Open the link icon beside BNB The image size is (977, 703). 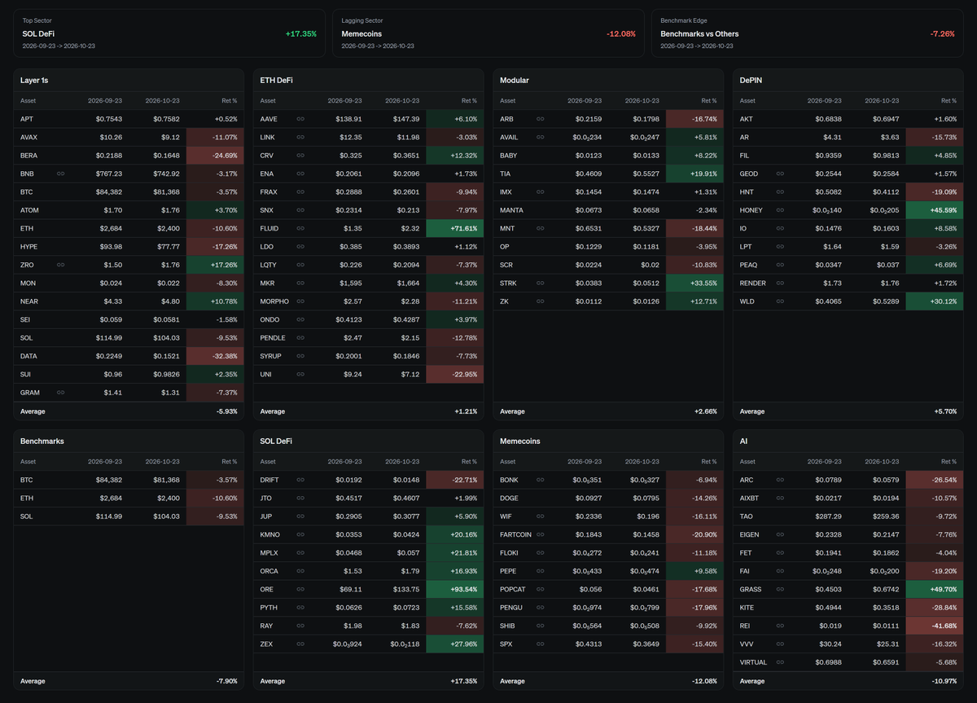click(61, 174)
